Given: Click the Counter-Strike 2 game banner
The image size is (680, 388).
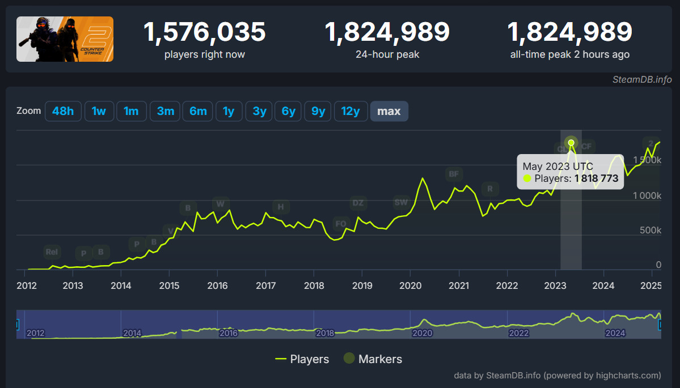Looking at the screenshot, I should (64, 39).
